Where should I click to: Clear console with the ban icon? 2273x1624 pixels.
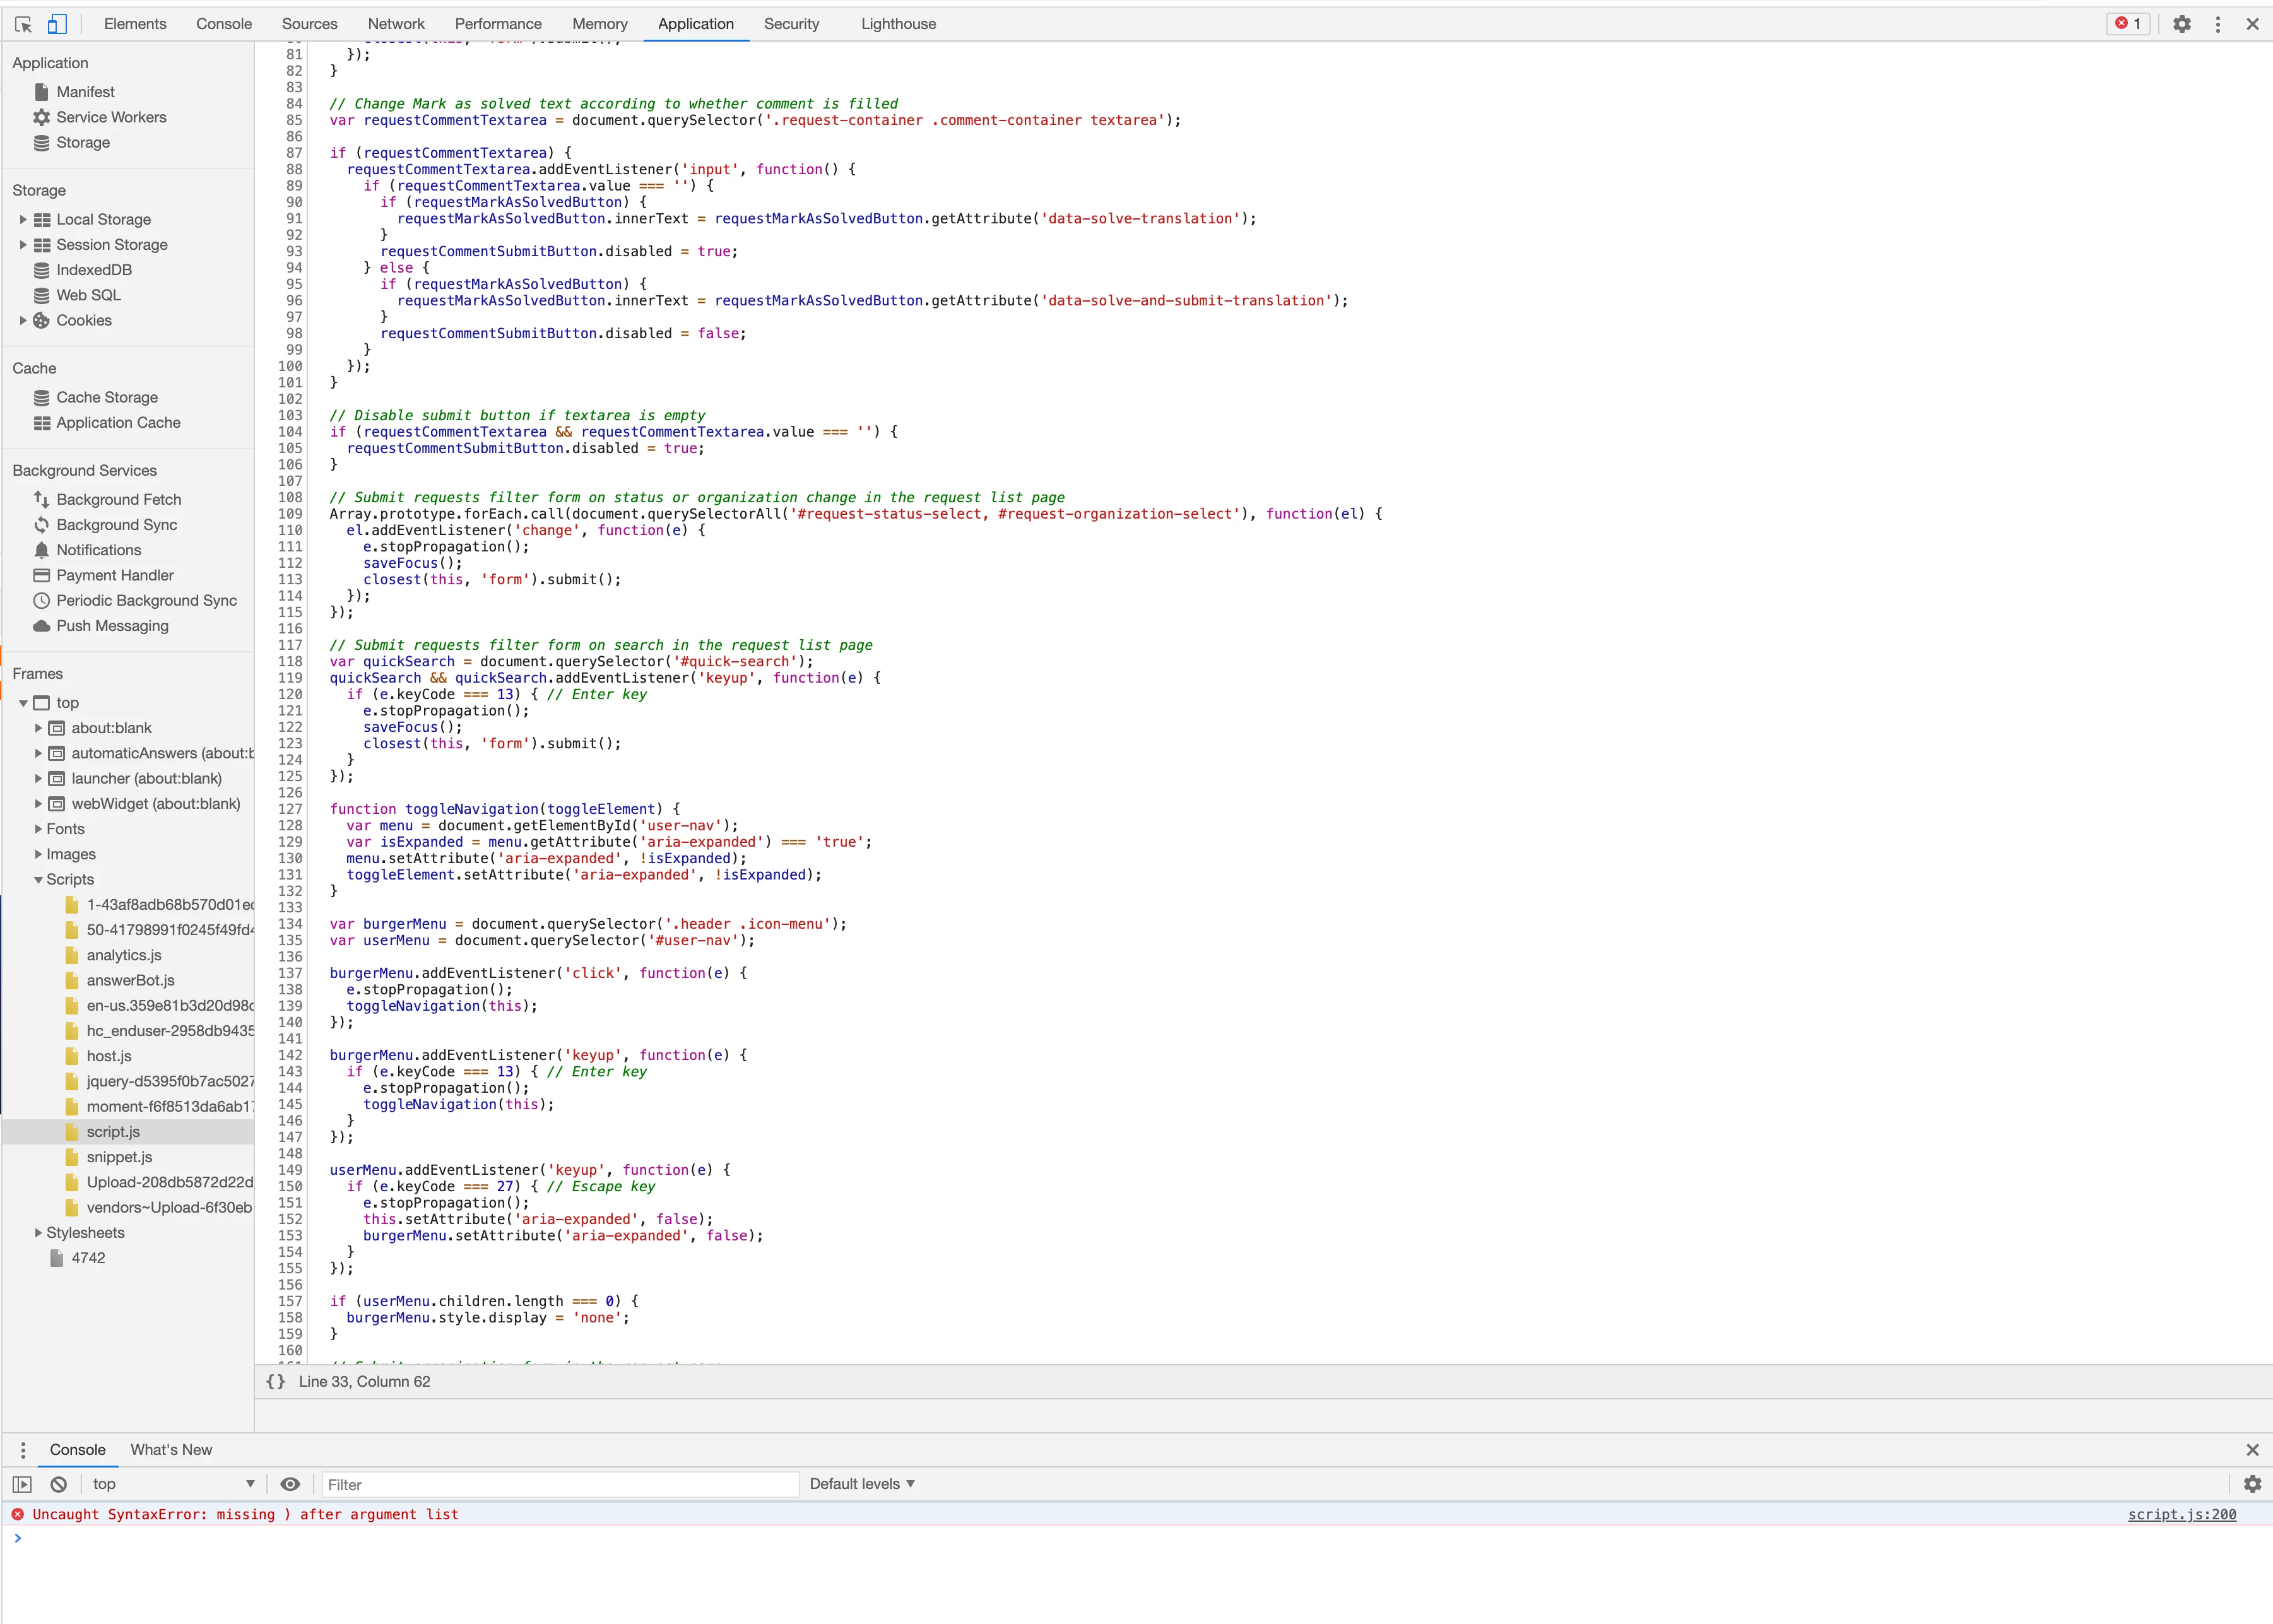(x=59, y=1484)
